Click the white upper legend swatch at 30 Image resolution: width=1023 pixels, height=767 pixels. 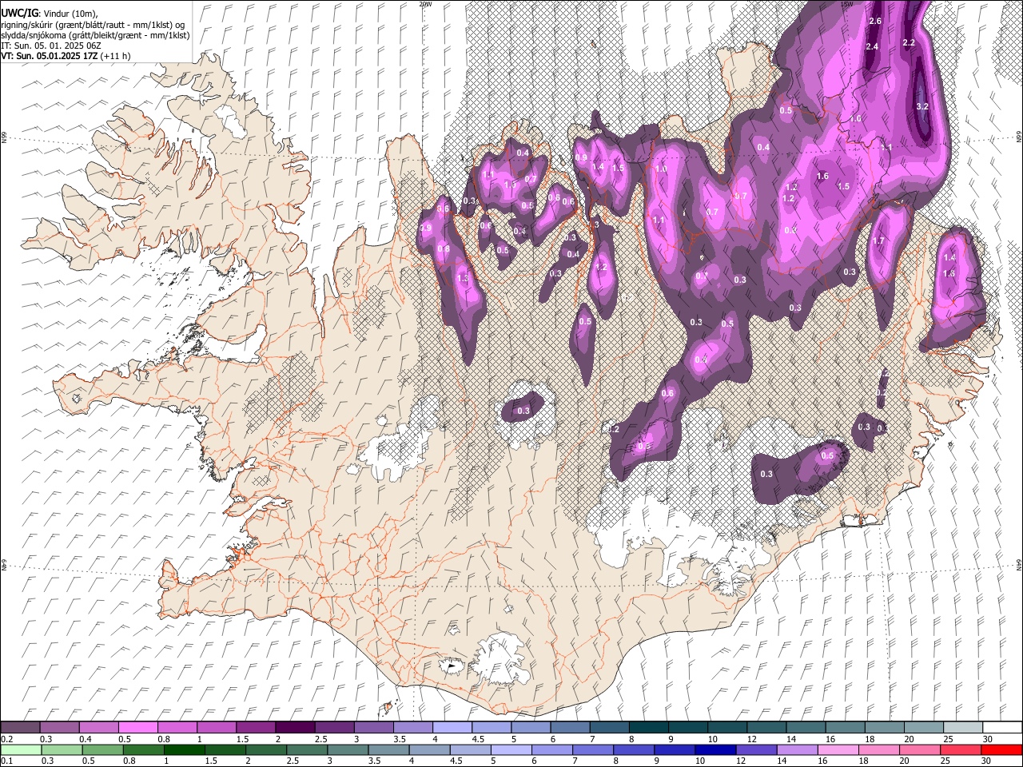(x=1002, y=728)
